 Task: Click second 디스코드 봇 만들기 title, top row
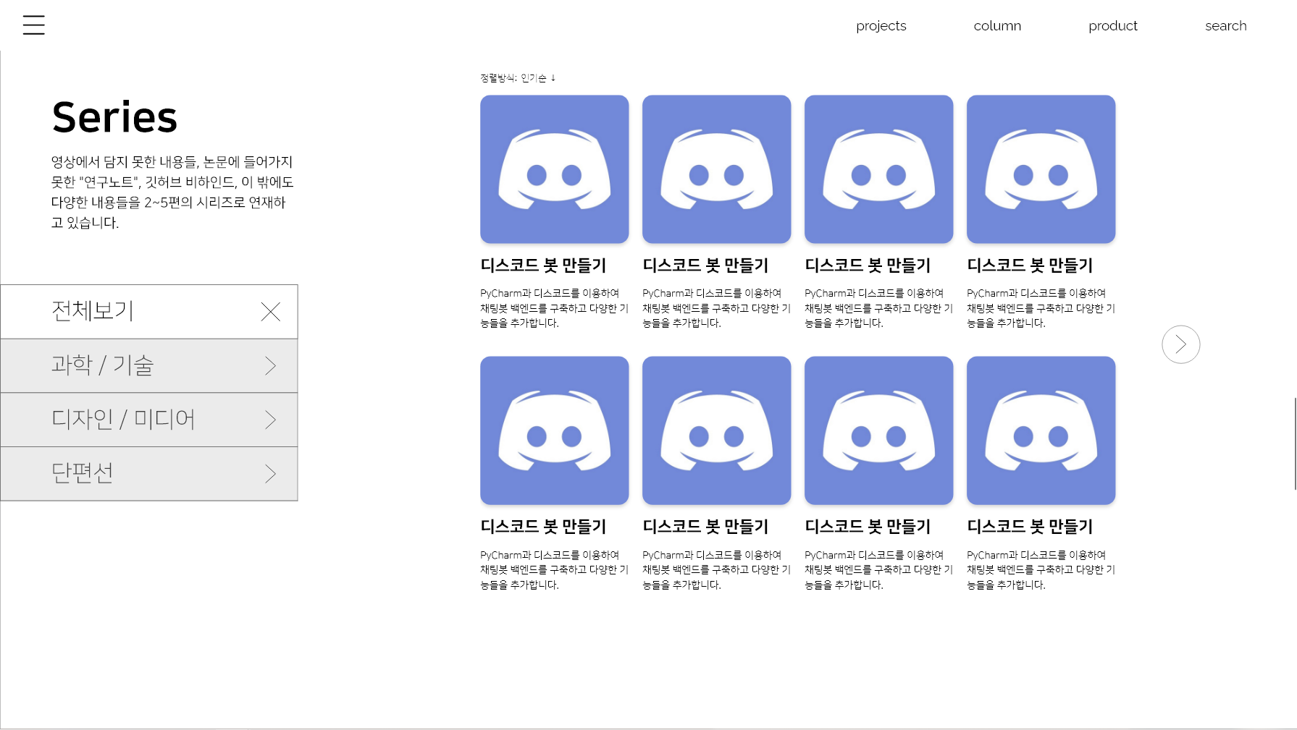(x=705, y=266)
